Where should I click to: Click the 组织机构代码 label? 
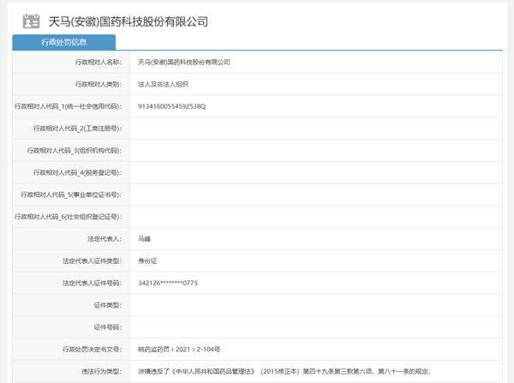(x=75, y=151)
